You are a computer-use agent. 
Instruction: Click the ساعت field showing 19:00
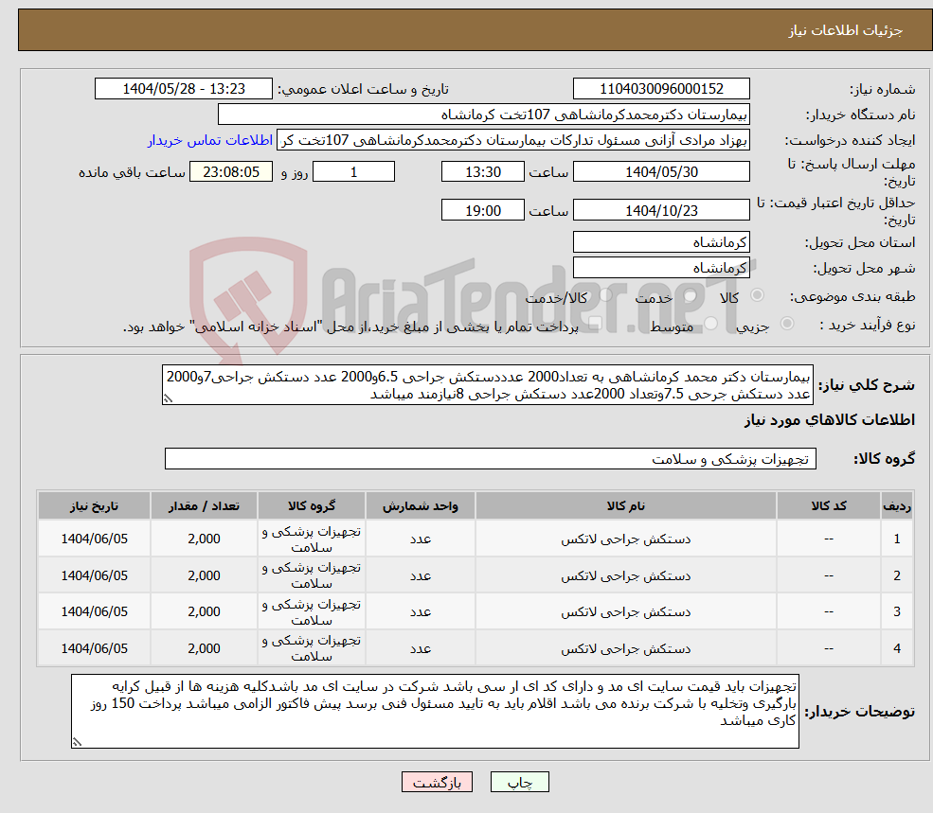483,209
